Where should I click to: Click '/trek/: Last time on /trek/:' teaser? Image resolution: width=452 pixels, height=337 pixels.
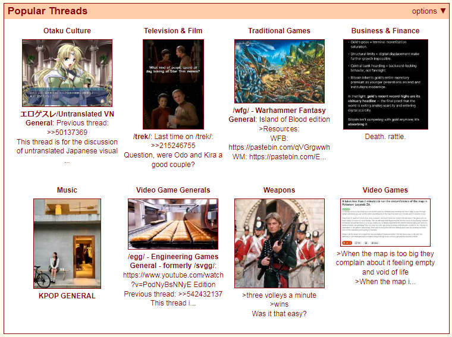coord(173,137)
